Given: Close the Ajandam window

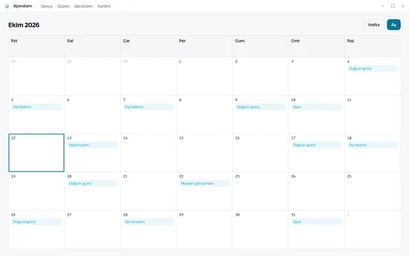Looking at the screenshot, I should [403, 6].
